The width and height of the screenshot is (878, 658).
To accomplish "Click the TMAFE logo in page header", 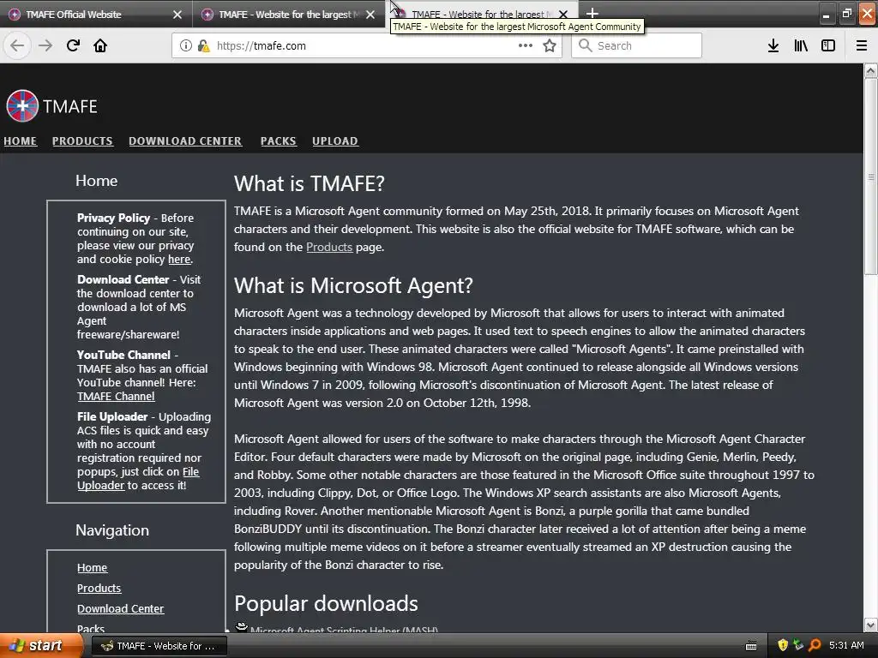I will (51, 105).
